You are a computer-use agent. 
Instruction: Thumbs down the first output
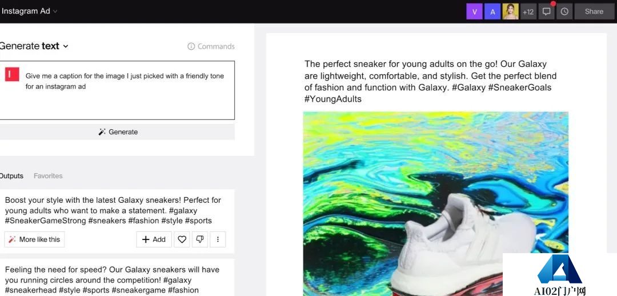[x=199, y=239]
